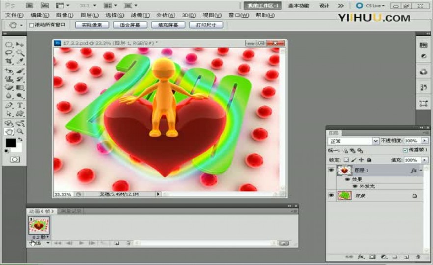This screenshot has width=433, height=265.
Task: Select the Clone Stamp tool
Action: (9, 79)
